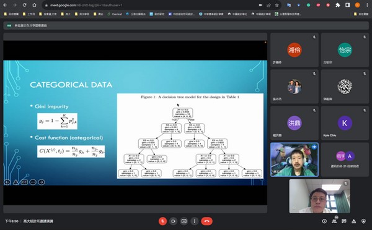
Task: Reload the Meet page
Action: [24, 5]
